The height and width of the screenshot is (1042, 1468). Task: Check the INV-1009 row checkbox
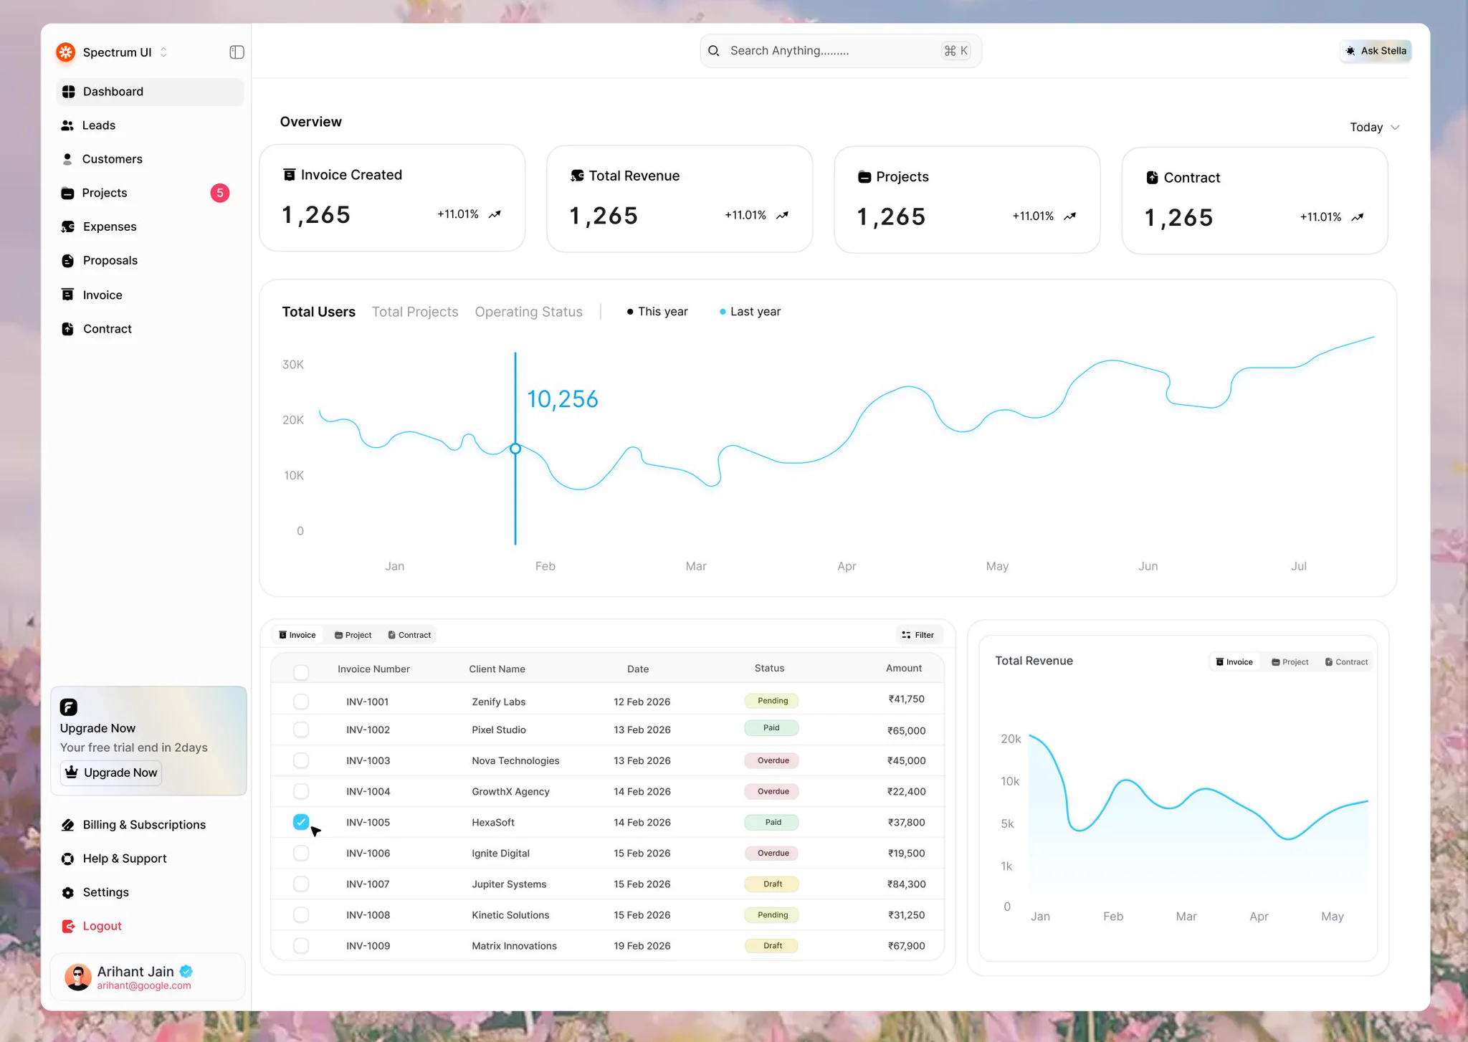pos(301,945)
